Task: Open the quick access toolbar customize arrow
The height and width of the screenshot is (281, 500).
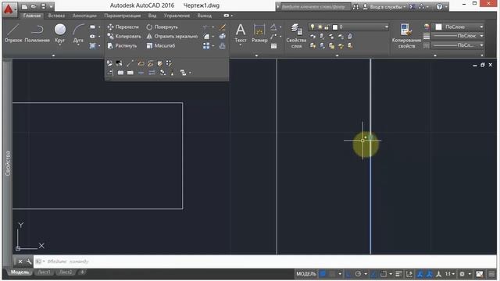Action: [51, 6]
